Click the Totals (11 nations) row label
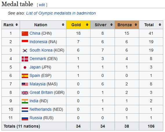 point(22,126)
